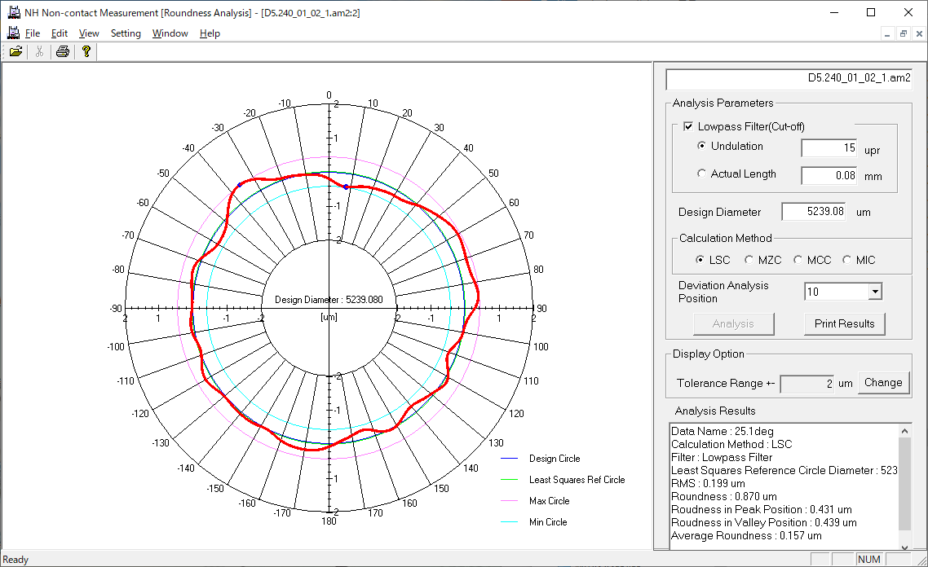Open the Setting menu
The height and width of the screenshot is (567, 928).
(126, 33)
